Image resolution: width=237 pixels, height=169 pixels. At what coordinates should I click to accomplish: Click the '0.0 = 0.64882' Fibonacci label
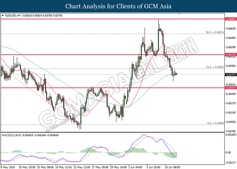pyautogui.click(x=216, y=123)
